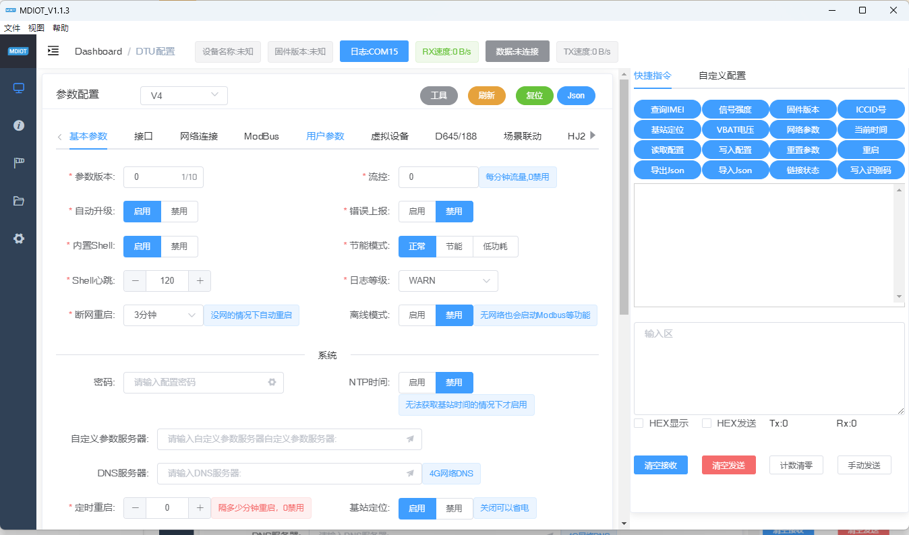Switch to 场景联动 tab
The height and width of the screenshot is (535, 909).
(523, 136)
